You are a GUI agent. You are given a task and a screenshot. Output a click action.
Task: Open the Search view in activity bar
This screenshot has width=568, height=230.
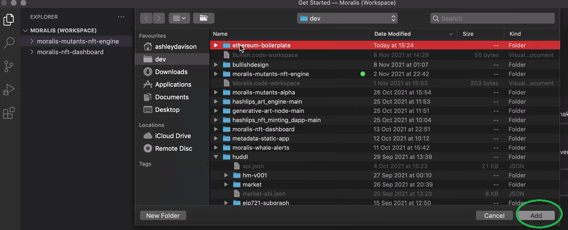tap(9, 42)
